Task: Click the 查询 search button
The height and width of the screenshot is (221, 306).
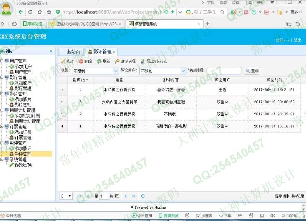Action: pyautogui.click(x=252, y=71)
